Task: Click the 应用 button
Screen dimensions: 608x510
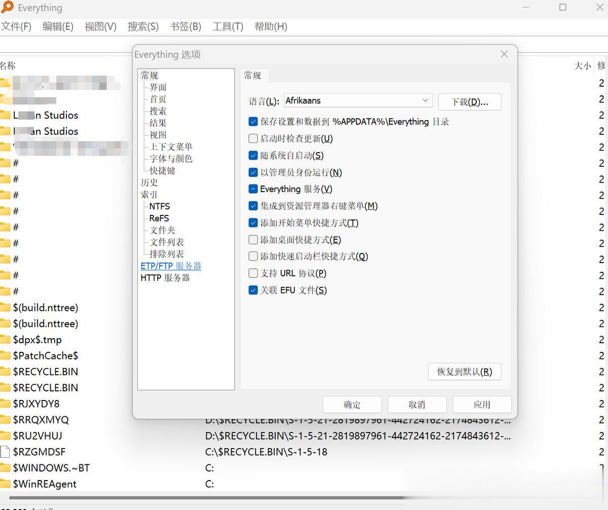Action: (x=482, y=405)
